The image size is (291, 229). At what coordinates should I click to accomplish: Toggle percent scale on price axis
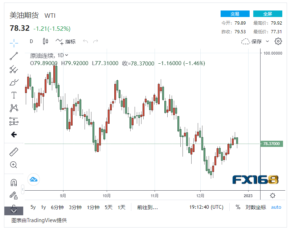[238, 207]
